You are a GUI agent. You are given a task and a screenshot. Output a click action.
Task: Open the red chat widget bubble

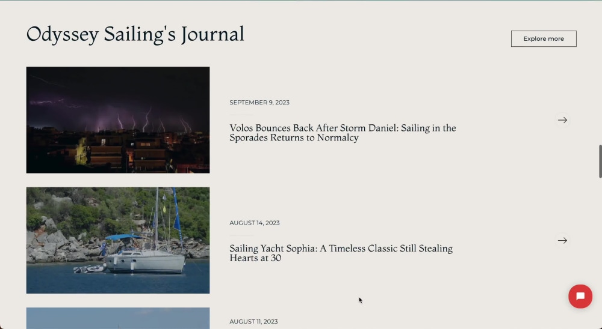[580, 297]
